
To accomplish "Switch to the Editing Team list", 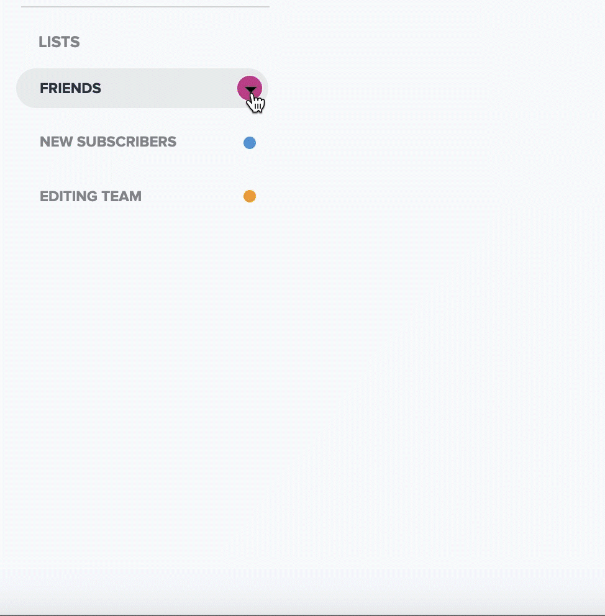I will click(x=91, y=196).
